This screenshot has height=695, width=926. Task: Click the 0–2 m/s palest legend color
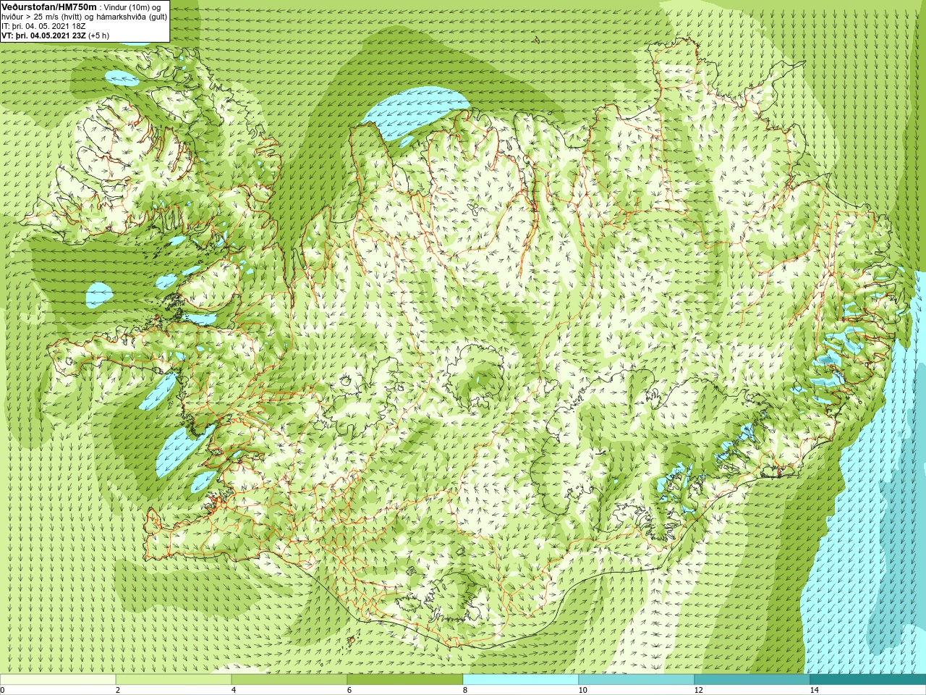pos(58,680)
